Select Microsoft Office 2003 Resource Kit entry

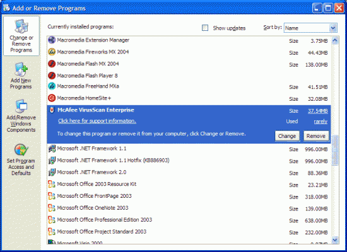coord(189,185)
